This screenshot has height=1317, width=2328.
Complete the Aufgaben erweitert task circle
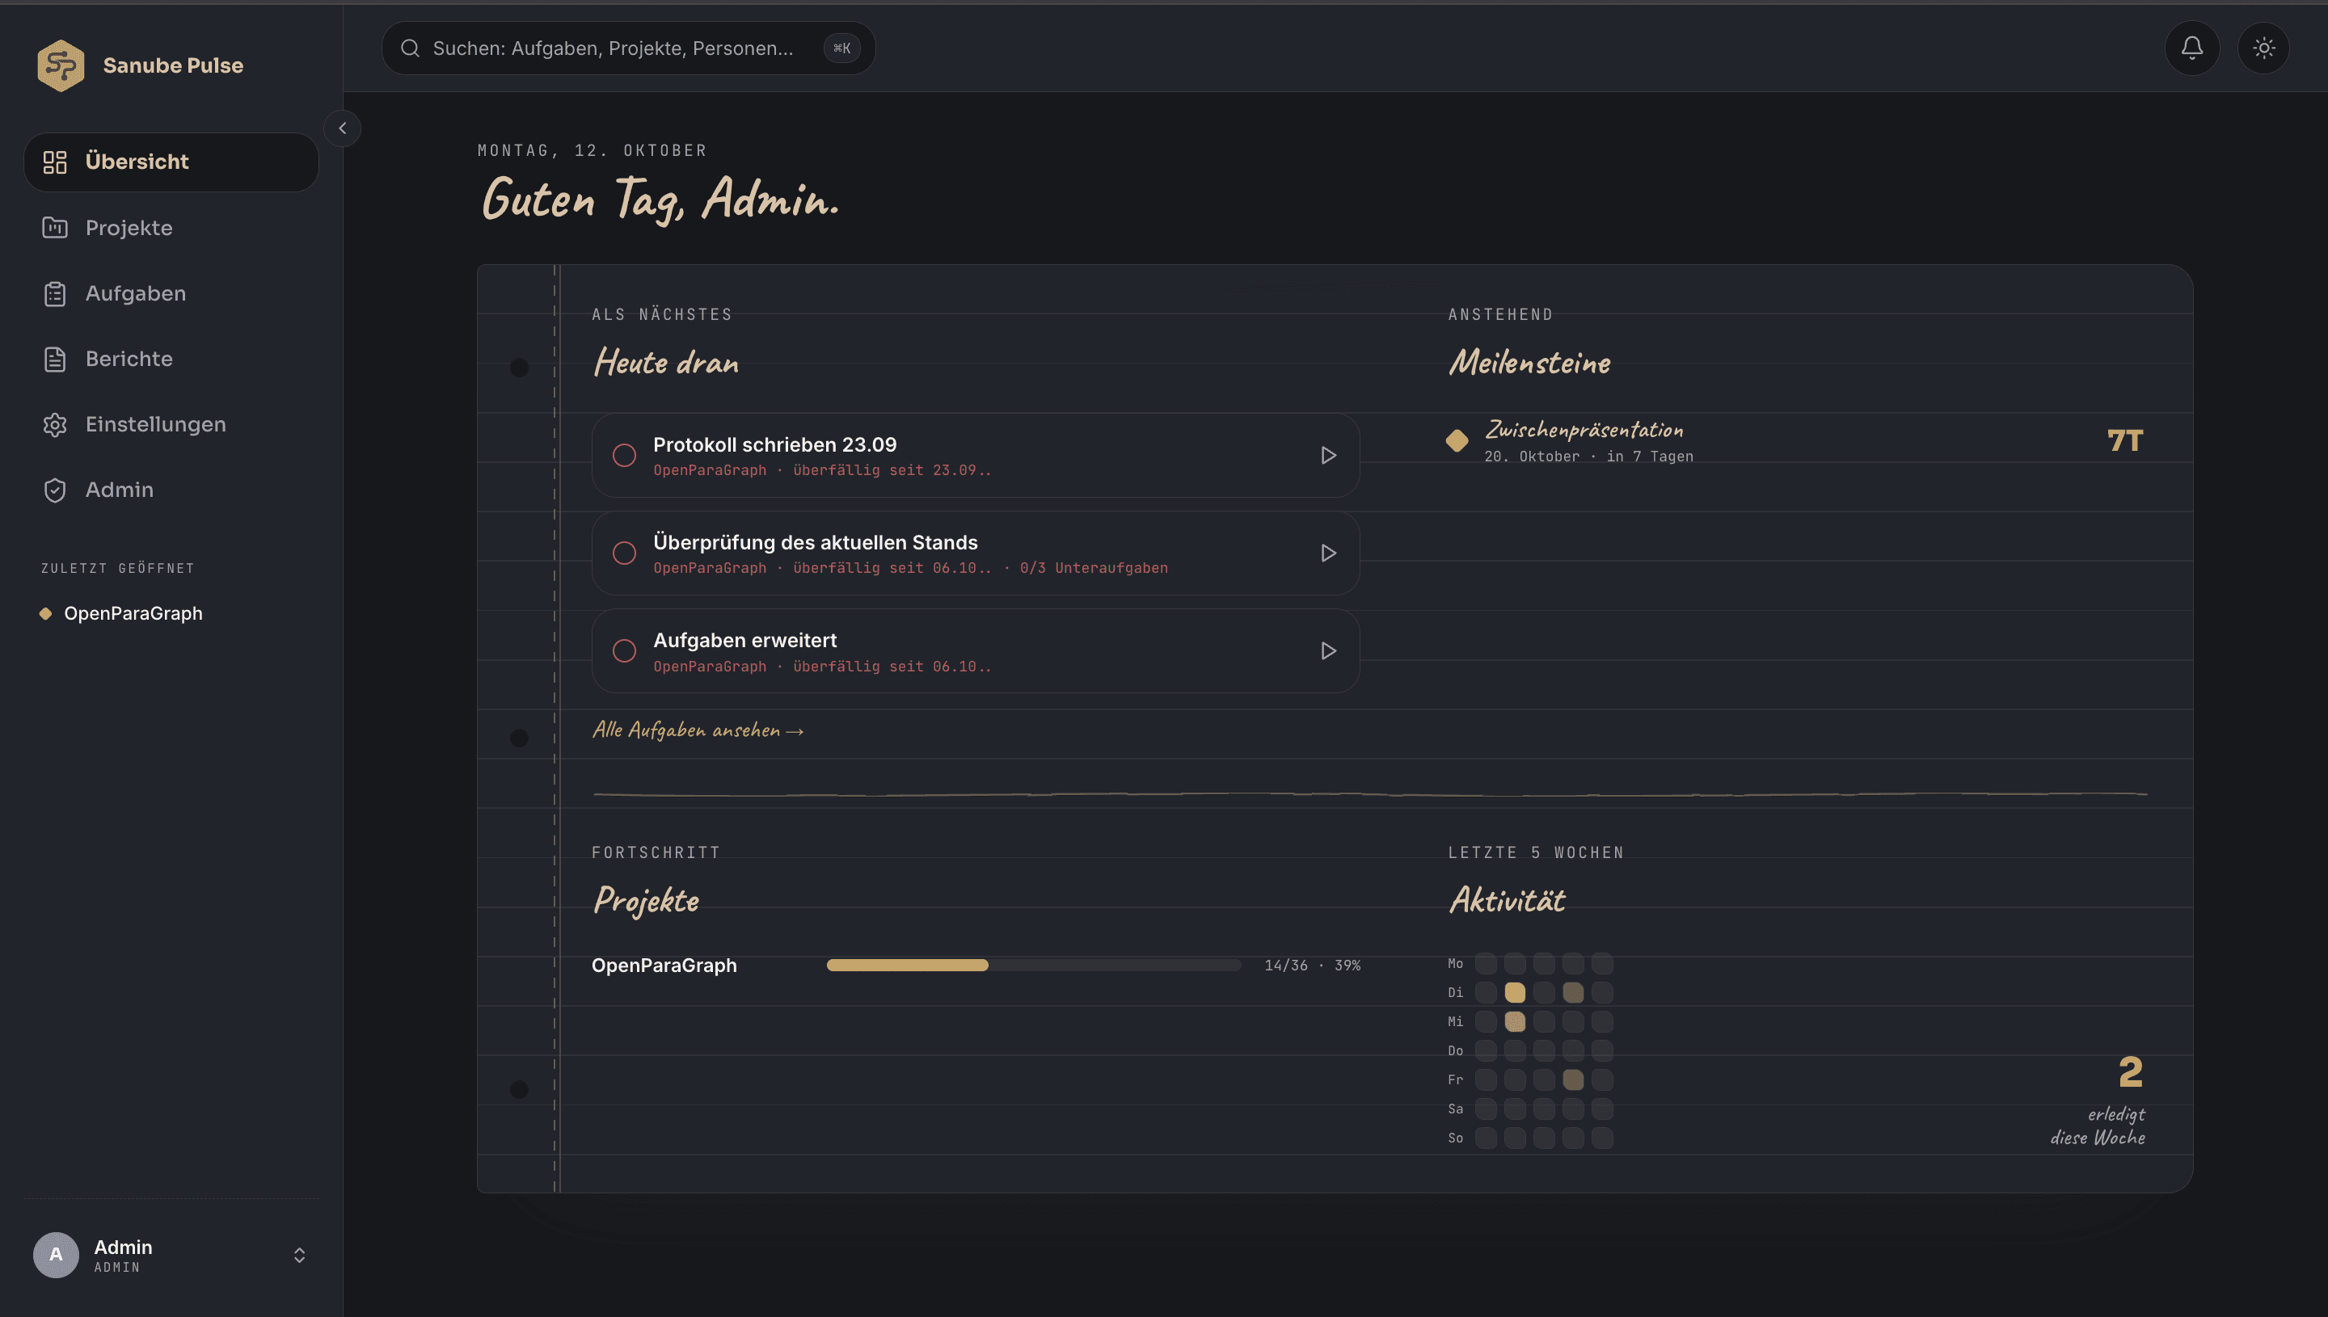click(x=624, y=650)
